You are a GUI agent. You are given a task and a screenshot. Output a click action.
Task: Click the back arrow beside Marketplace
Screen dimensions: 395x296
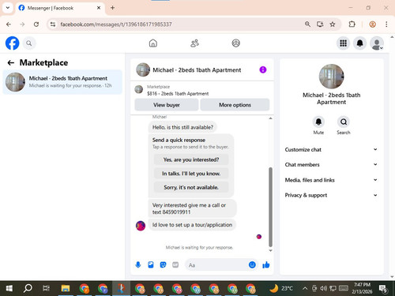click(11, 62)
